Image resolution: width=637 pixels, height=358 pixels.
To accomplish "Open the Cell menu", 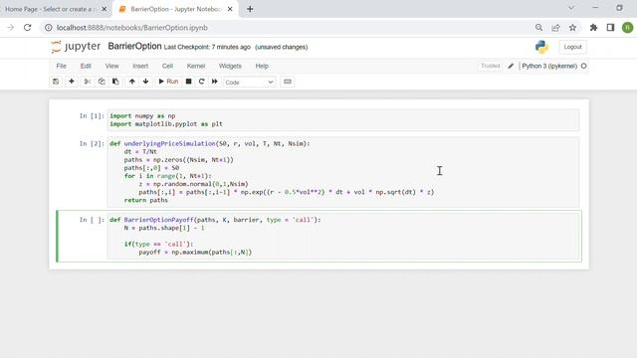I will [167, 66].
